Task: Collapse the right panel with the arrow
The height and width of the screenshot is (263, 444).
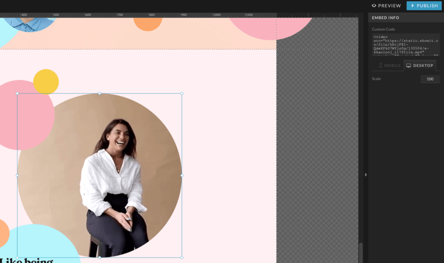Action: (366, 175)
